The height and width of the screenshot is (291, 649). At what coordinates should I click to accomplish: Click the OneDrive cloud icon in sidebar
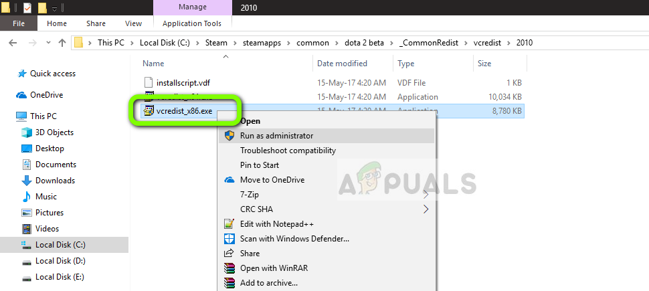pyautogui.click(x=21, y=95)
